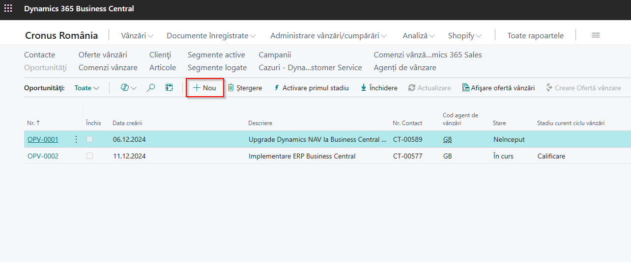
Task: Open the hamburger menu beside Toate rapoartele
Action: [x=596, y=35]
